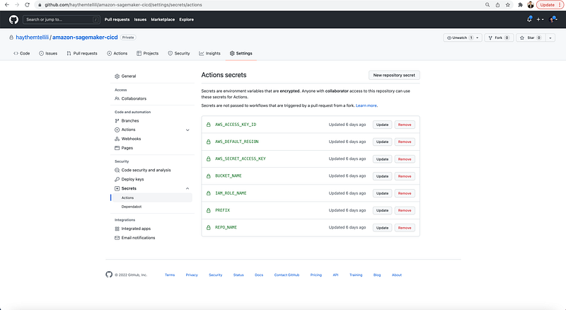Click lock icon beside REPO_NAME
The image size is (566, 310).
(x=208, y=228)
